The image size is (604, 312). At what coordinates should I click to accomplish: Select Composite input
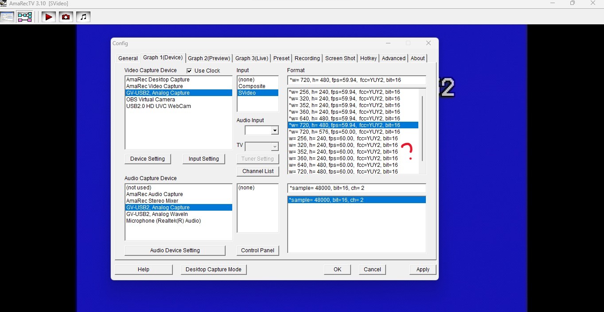258,86
